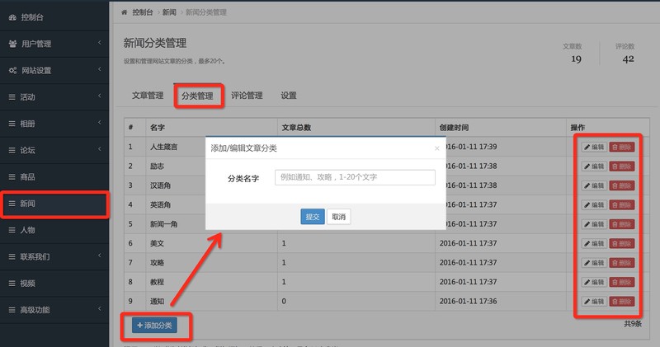Screen dimensions: 660x347
Task: Delete the 通知 category
Action: tap(622, 301)
